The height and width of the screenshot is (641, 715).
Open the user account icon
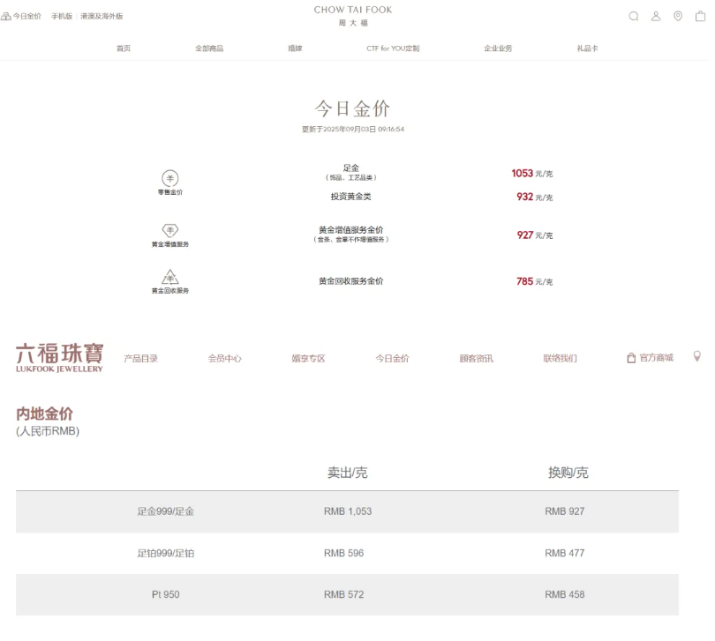tap(656, 16)
